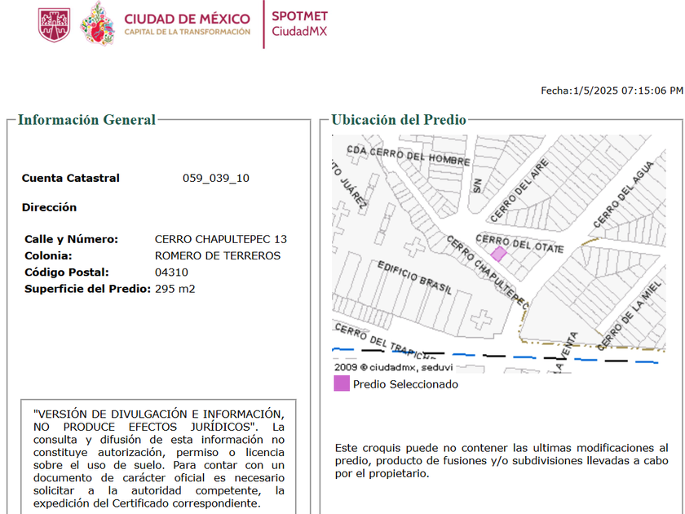The height and width of the screenshot is (514, 685).
Task: Click the colorful heart emblem logo
Action: pos(98,23)
